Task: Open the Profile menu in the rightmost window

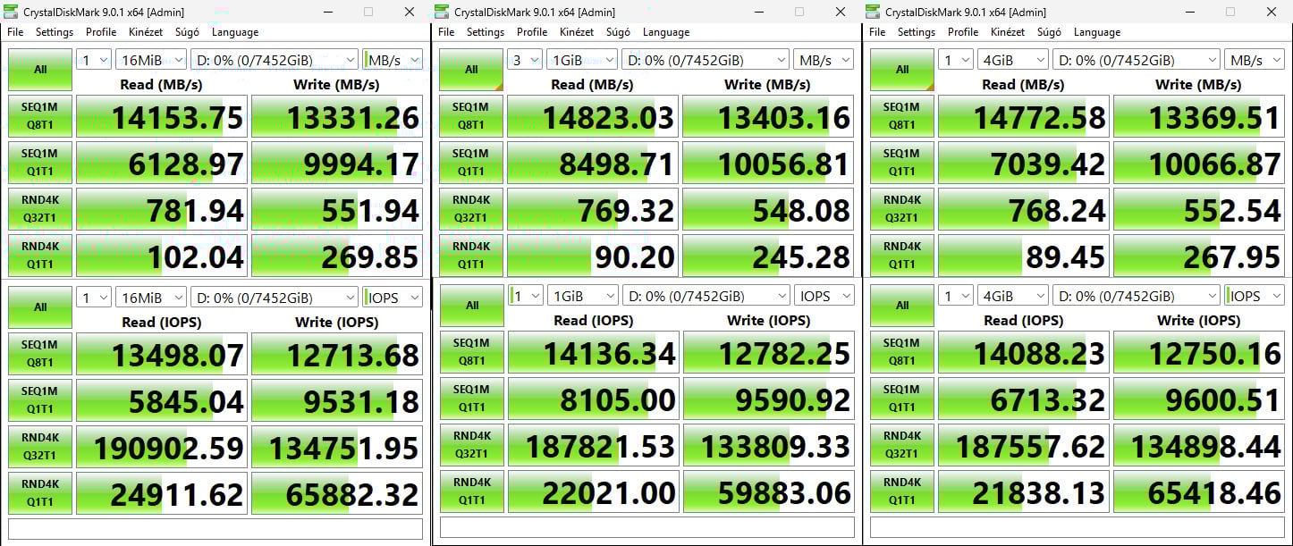Action: coord(963,32)
